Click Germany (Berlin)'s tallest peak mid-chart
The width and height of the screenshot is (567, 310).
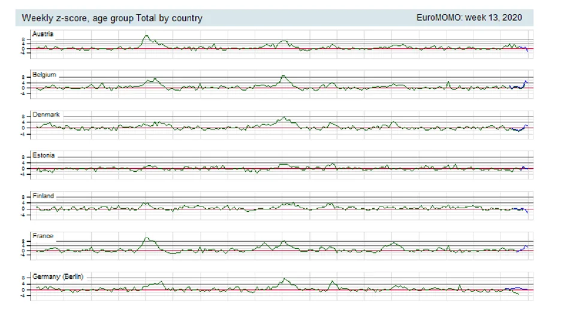[x=285, y=279]
